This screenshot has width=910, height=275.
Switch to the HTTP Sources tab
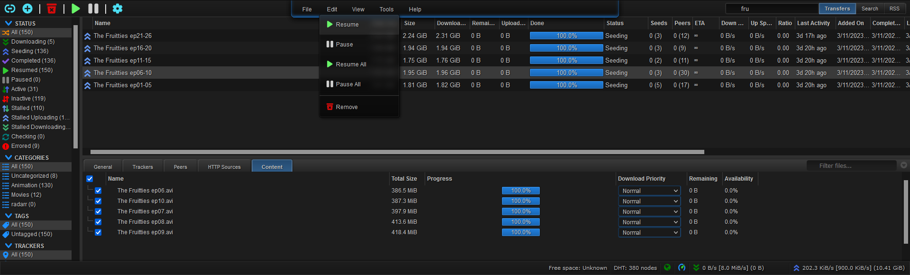224,166
